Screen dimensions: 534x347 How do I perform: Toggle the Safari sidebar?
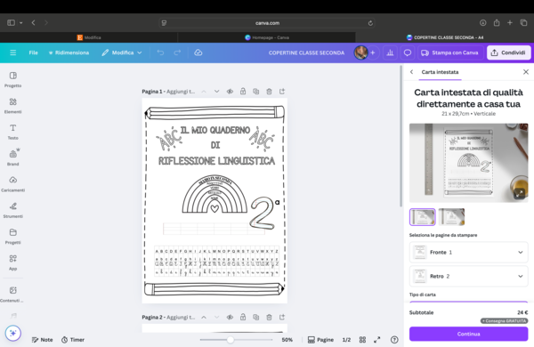(11, 22)
